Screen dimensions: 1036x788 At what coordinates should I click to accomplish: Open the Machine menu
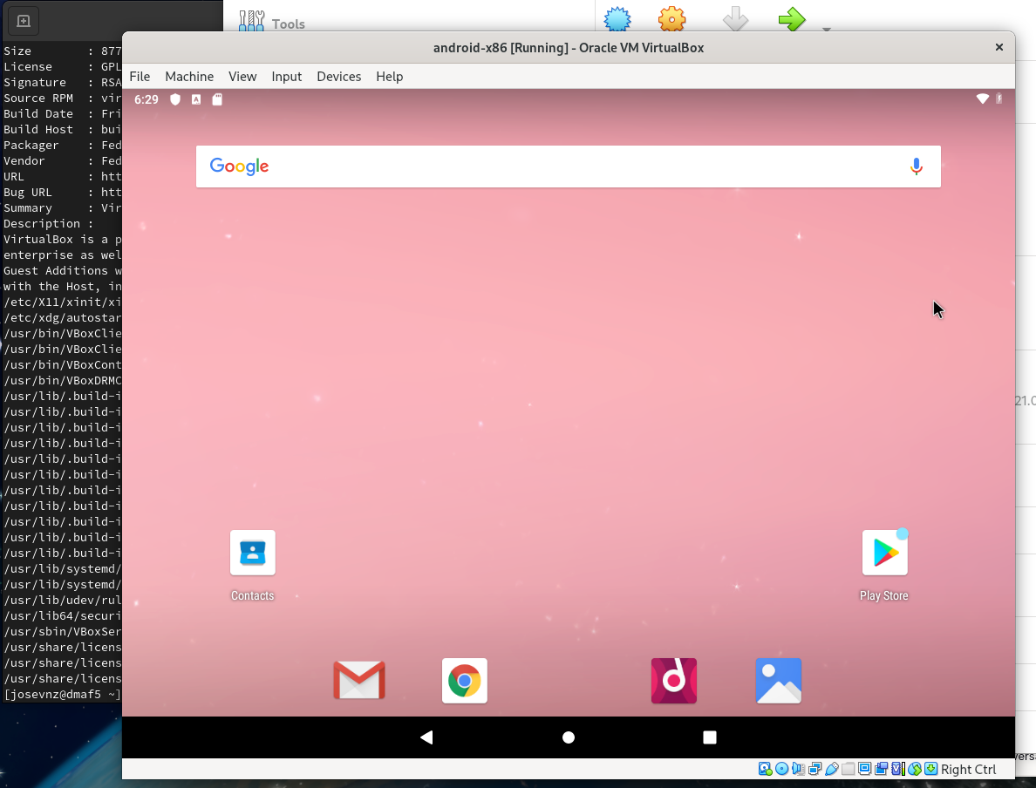point(189,77)
